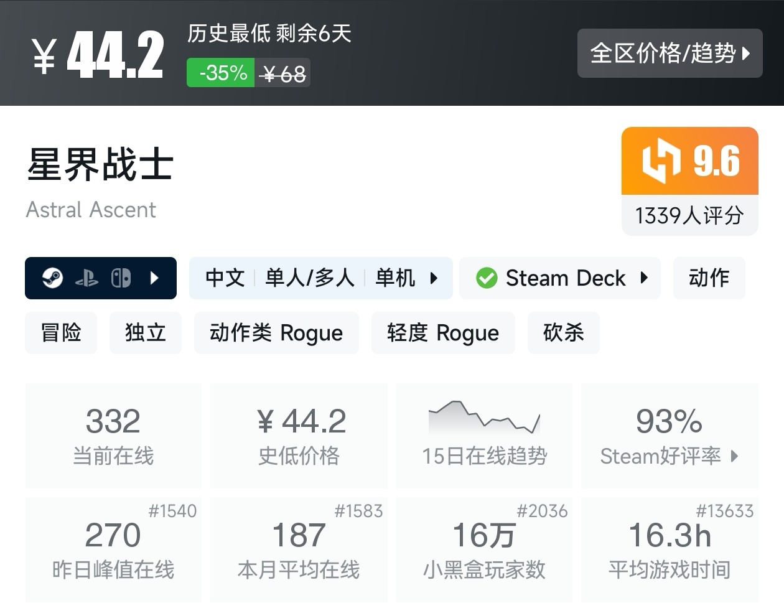Image resolution: width=784 pixels, height=603 pixels.
Task: Select the 动作类 Rogue tag
Action: [276, 333]
